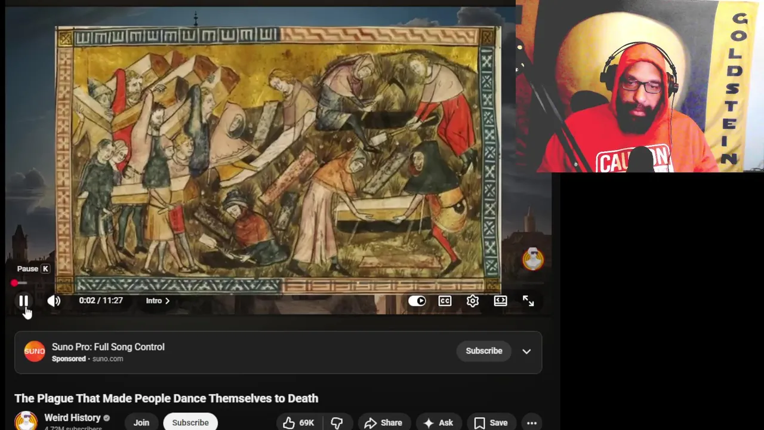Turn on closed captions
The image size is (764, 430).
coord(445,301)
